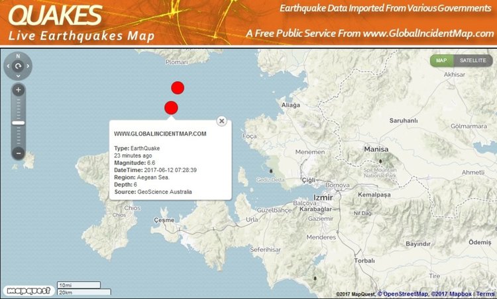Reset map view with the center compass button

click(x=18, y=66)
